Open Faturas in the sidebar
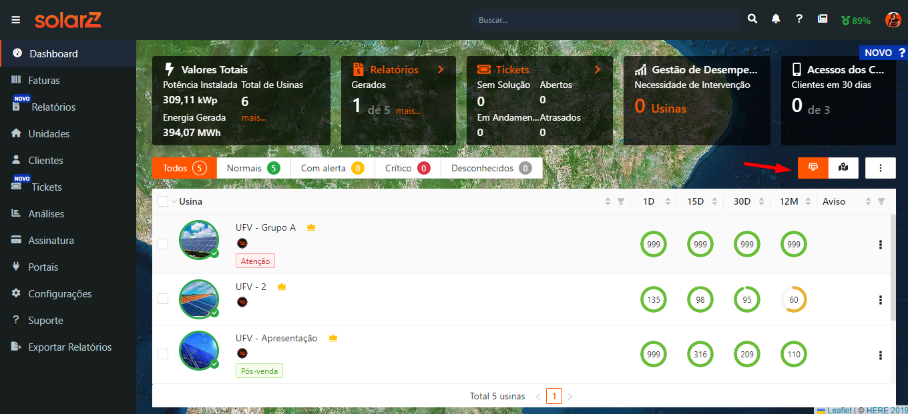 tap(44, 81)
